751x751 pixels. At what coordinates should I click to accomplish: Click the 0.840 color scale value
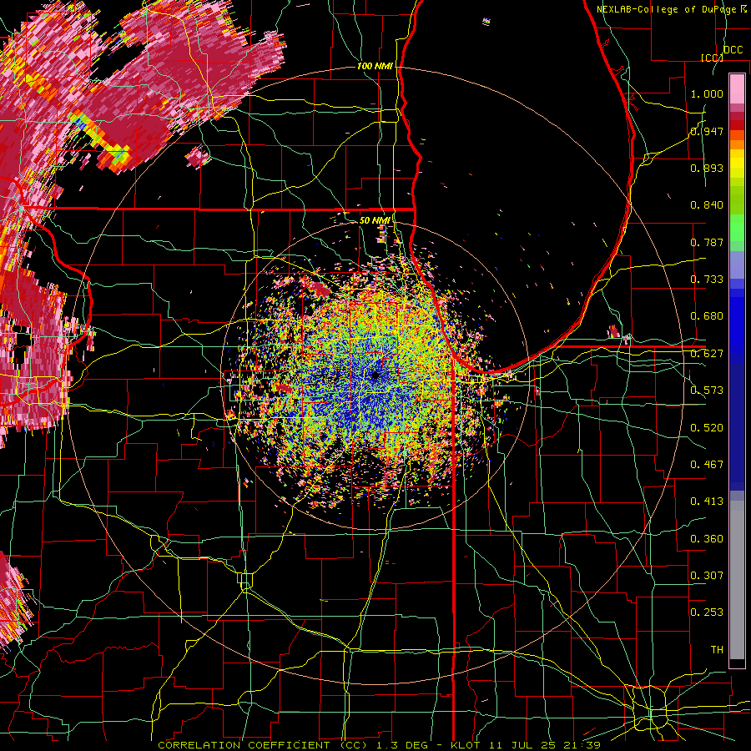pyautogui.click(x=707, y=205)
